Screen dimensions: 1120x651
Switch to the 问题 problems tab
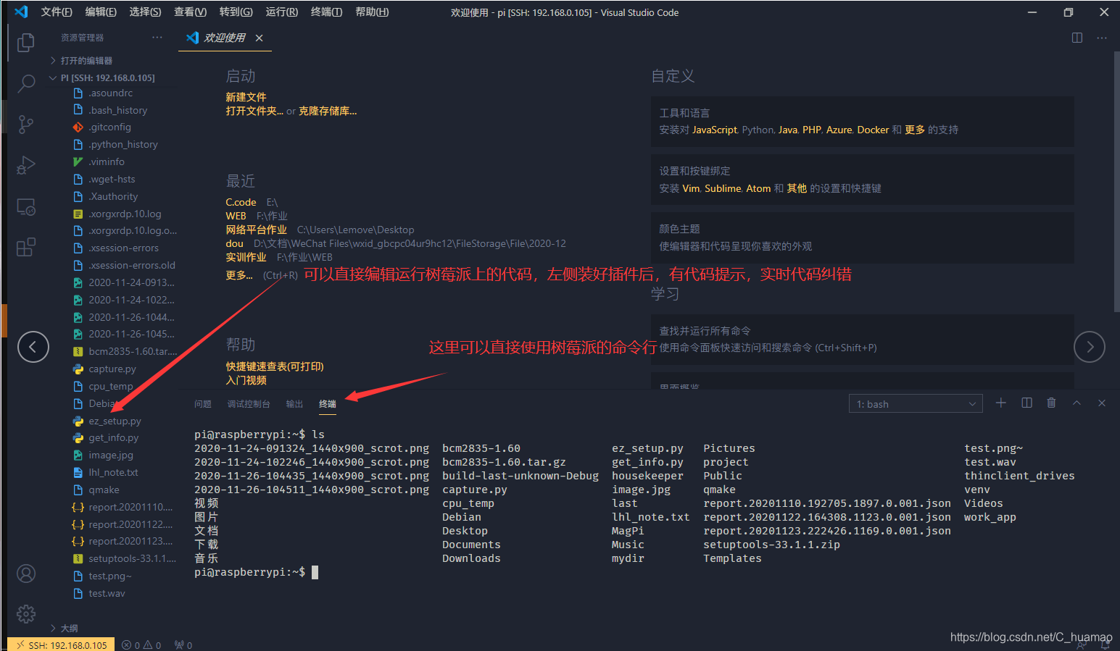click(x=203, y=404)
